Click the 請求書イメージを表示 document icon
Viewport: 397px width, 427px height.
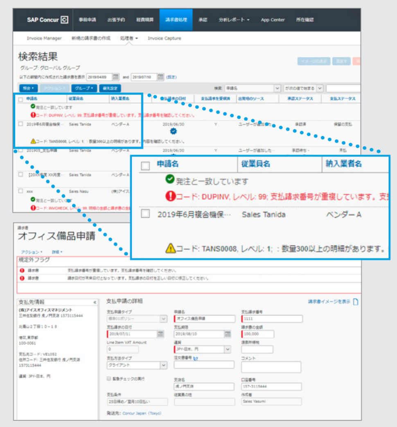355,302
